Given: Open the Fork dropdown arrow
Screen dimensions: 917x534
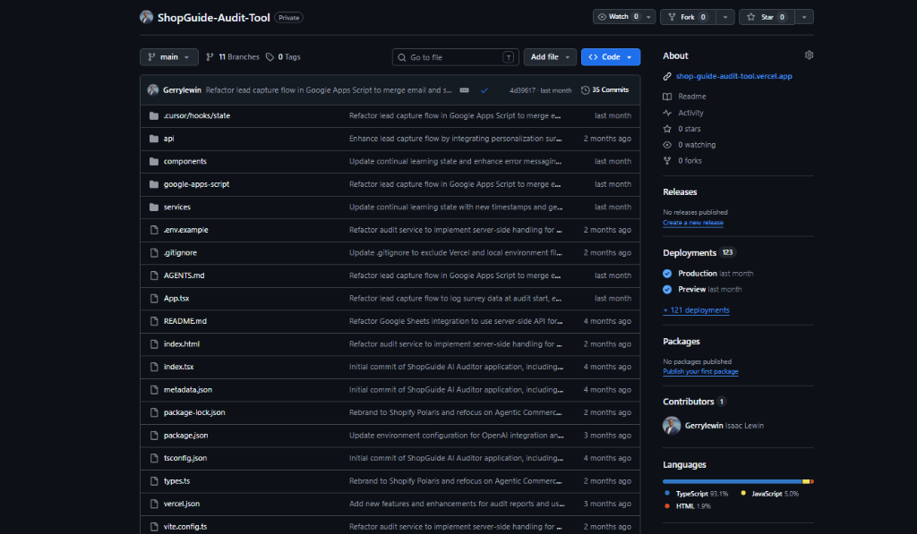Looking at the screenshot, I should pos(725,17).
